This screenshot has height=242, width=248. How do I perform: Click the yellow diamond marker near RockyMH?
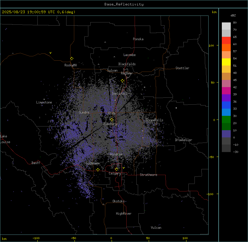coord(72,59)
